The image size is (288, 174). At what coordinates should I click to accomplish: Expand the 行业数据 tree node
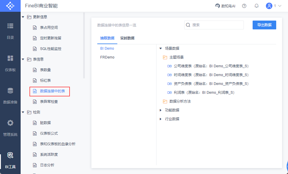(x=161, y=119)
